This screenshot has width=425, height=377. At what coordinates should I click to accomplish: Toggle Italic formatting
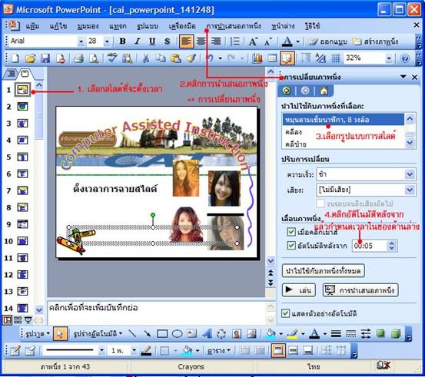pyautogui.click(x=138, y=41)
